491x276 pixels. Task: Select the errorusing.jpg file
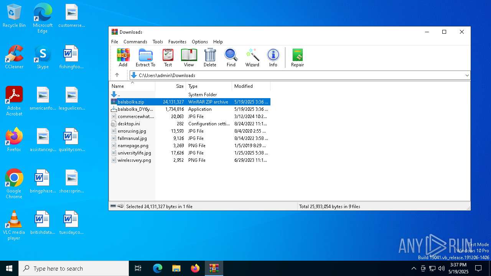[190, 131]
